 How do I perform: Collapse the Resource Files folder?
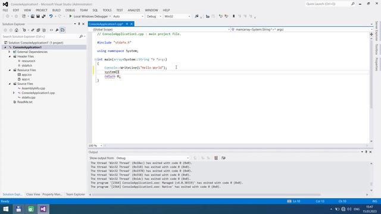point(10,70)
